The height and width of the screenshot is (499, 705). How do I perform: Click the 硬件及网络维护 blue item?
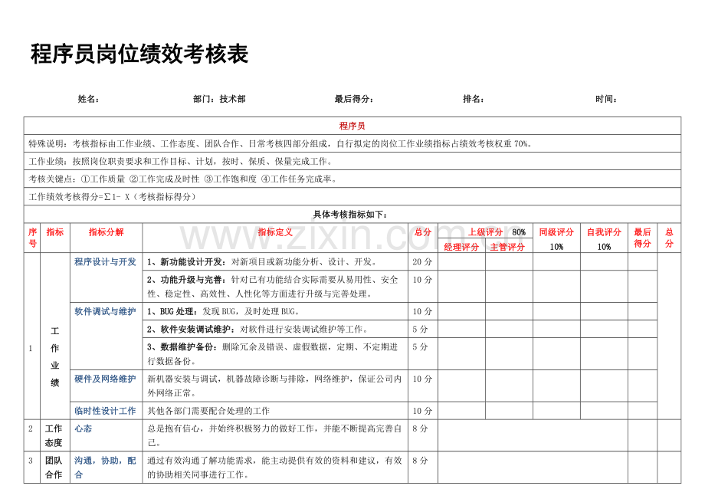[105, 379]
